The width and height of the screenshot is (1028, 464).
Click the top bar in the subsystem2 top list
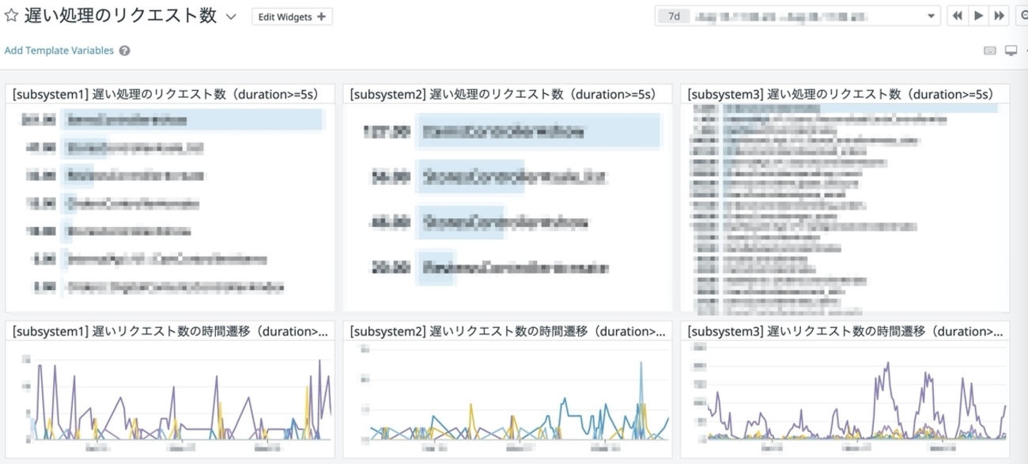(x=539, y=132)
